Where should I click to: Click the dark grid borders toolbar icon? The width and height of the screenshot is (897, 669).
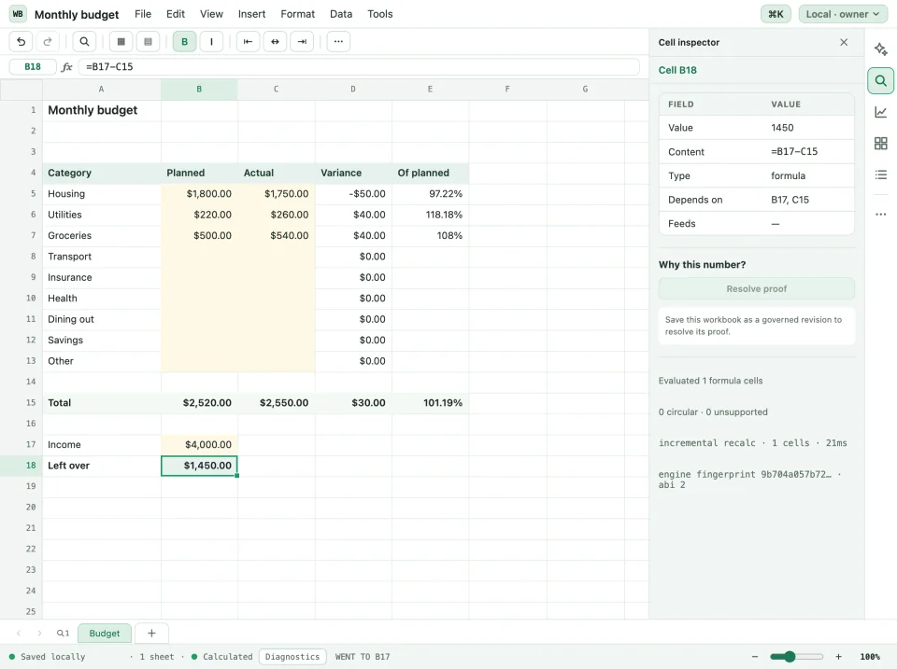(121, 42)
